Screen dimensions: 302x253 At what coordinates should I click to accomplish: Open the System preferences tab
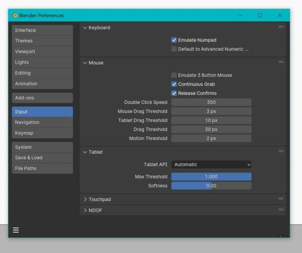pos(42,147)
